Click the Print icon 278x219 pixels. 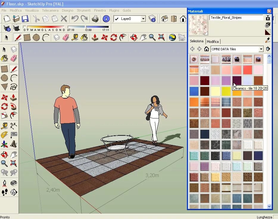coord(95,19)
